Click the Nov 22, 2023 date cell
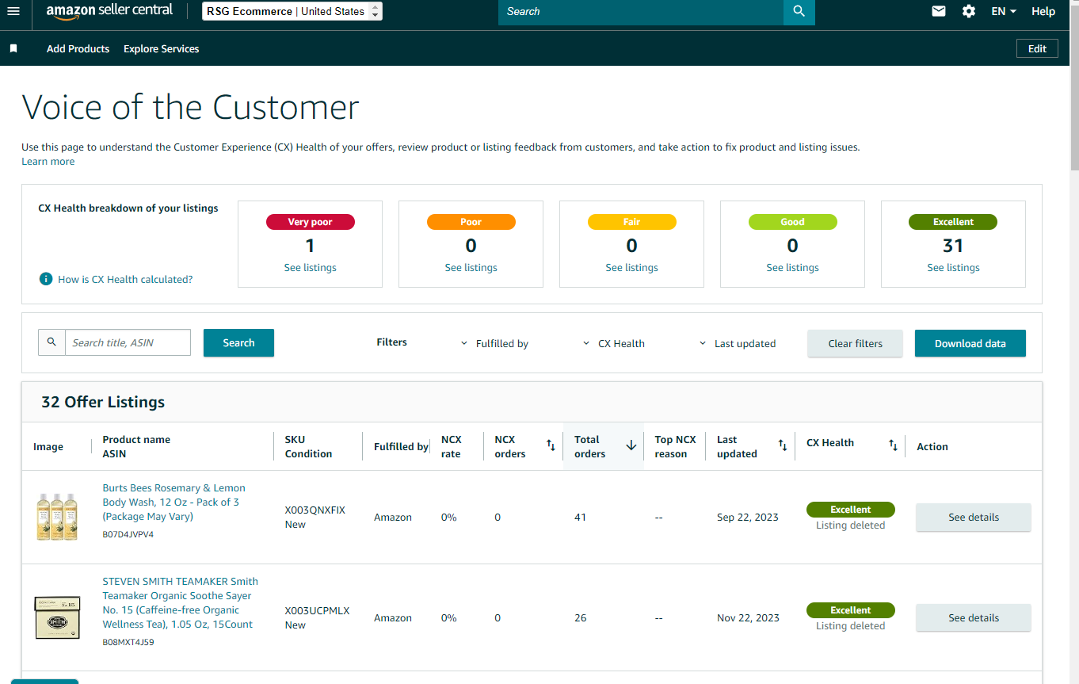This screenshot has width=1079, height=684. tap(748, 618)
